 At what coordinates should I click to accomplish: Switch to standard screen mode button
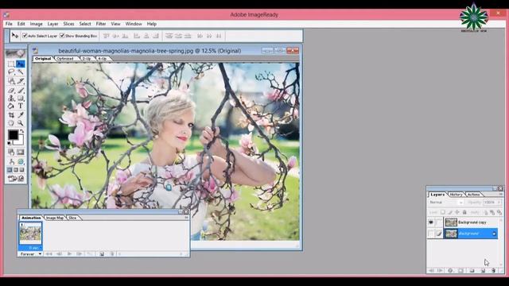10,170
